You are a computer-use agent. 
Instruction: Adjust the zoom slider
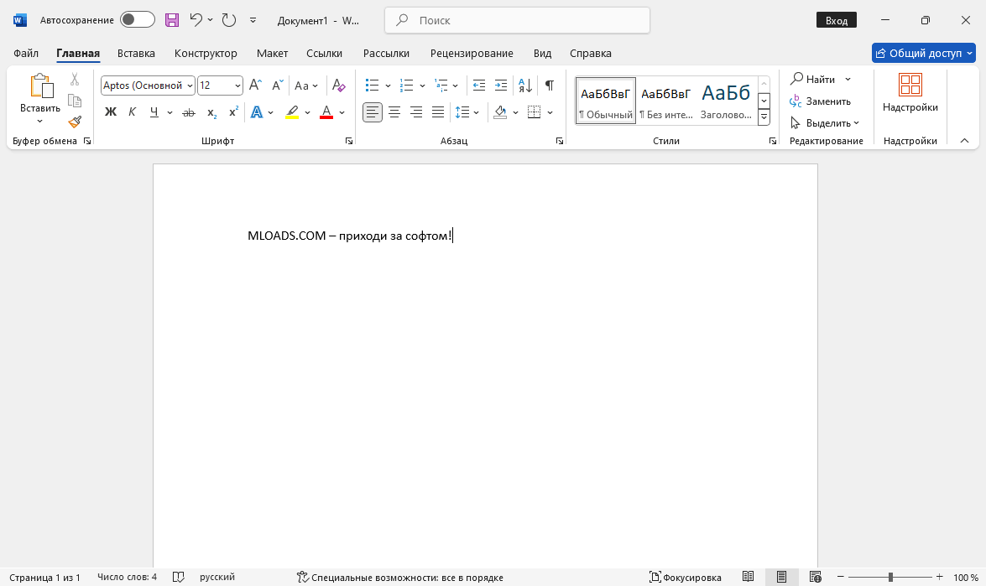(x=890, y=577)
